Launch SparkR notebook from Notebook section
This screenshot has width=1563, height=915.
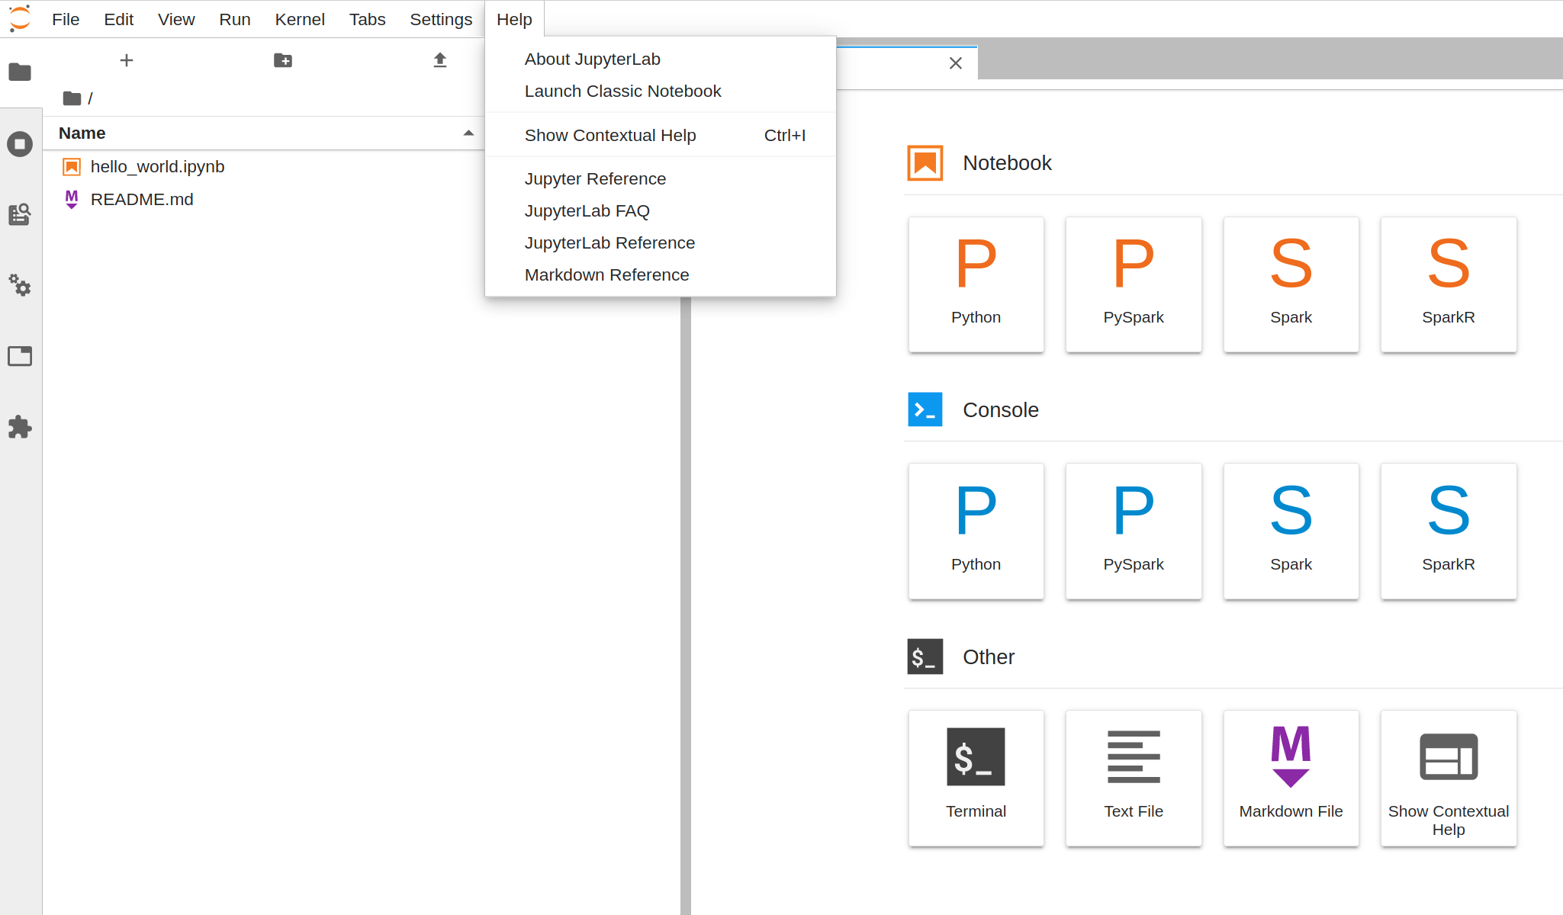click(1449, 284)
